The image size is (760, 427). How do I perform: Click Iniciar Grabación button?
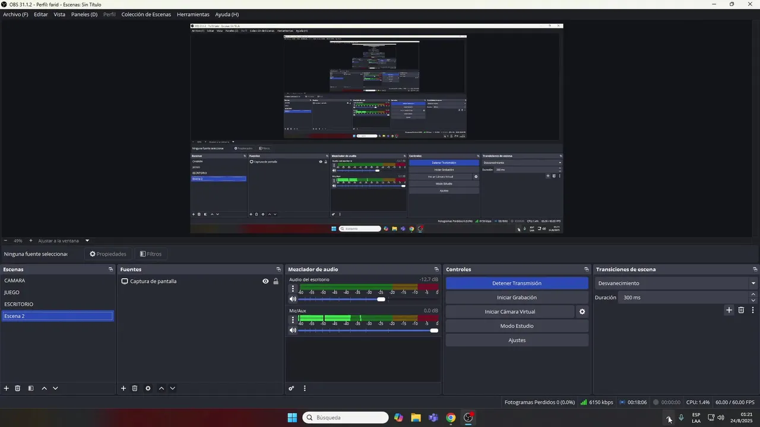[x=517, y=298]
